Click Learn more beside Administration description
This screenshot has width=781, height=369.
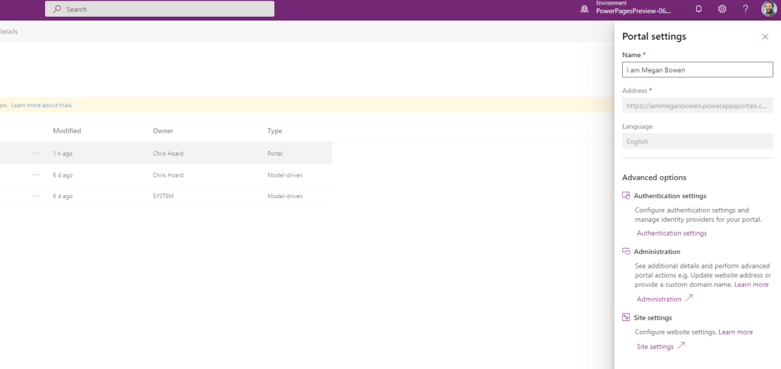point(751,284)
